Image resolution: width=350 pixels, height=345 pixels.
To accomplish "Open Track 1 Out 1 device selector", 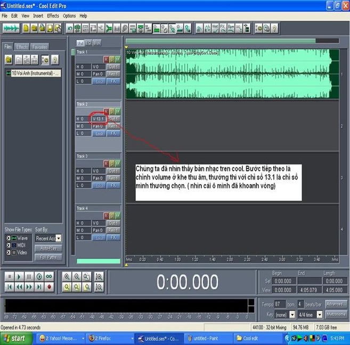I will pos(113,67).
